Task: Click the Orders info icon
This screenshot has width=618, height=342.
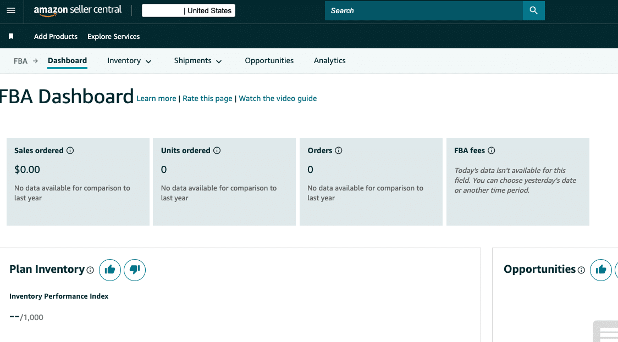Action: [339, 150]
